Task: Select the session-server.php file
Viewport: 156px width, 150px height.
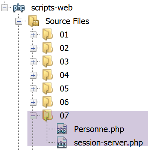Action: point(108,143)
